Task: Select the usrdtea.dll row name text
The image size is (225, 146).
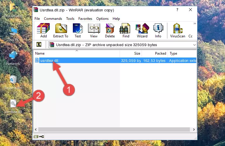Action: 49,60
